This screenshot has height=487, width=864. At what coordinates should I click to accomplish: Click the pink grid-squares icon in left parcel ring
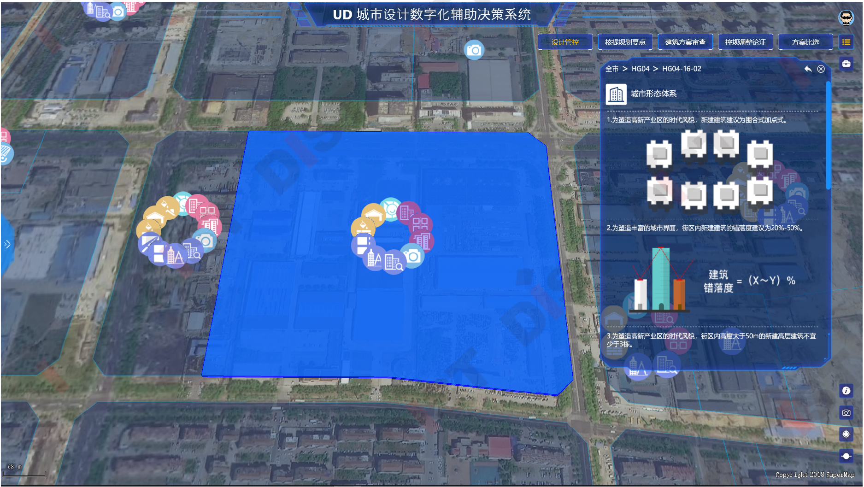208,213
